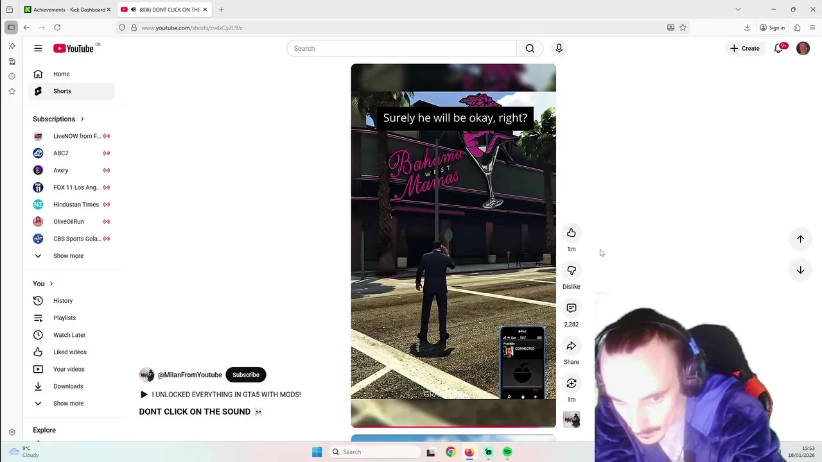822x462 pixels.
Task: Share this Short
Action: click(571, 346)
